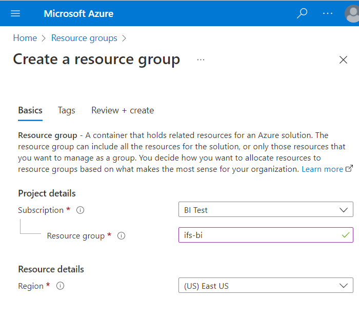Open the Learn more link
Screen dimensions: 359x316
point(322,169)
